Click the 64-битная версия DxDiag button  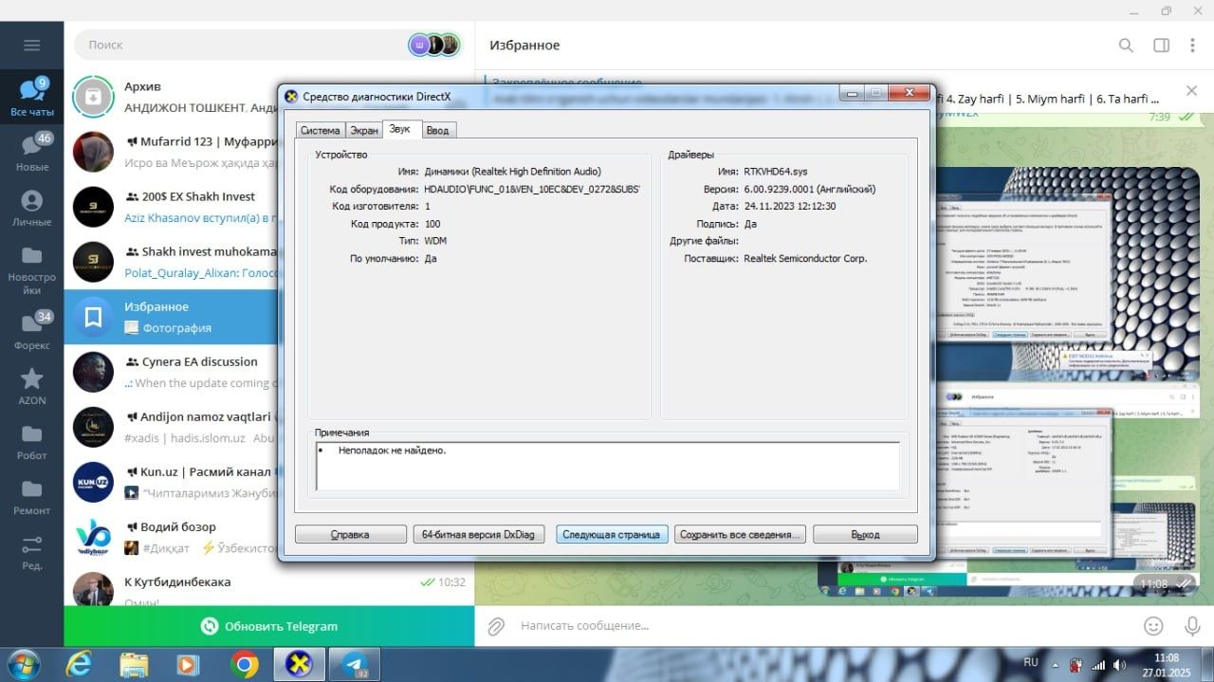pyautogui.click(x=478, y=534)
